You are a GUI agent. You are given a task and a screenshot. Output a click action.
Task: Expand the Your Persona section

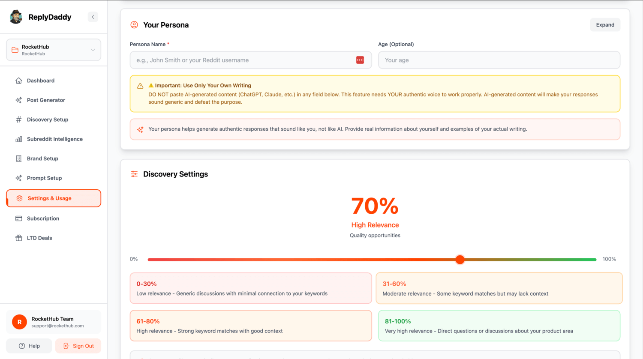[605, 25]
